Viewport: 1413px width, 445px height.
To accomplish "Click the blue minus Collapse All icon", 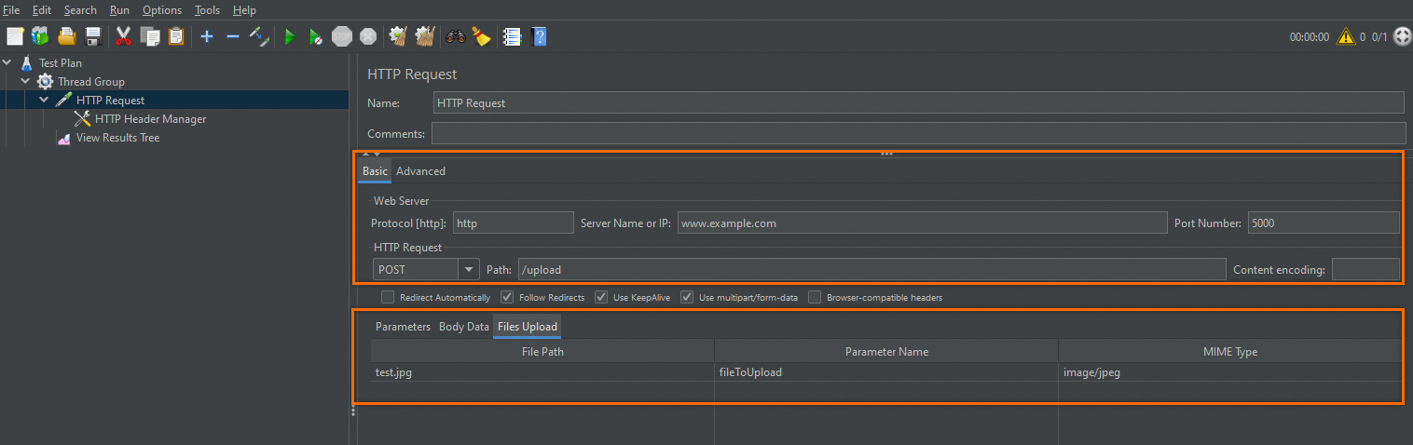I will pyautogui.click(x=233, y=36).
